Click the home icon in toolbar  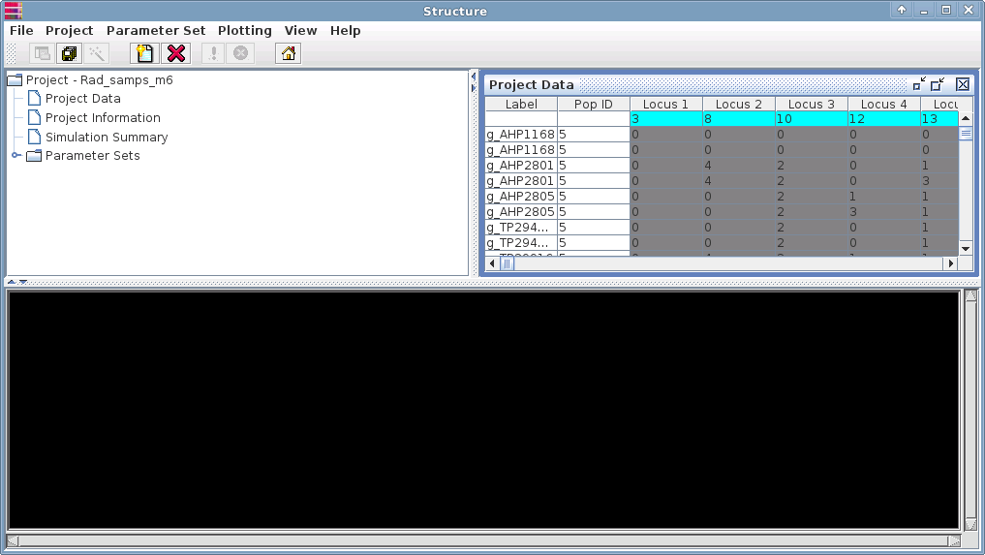(x=288, y=53)
